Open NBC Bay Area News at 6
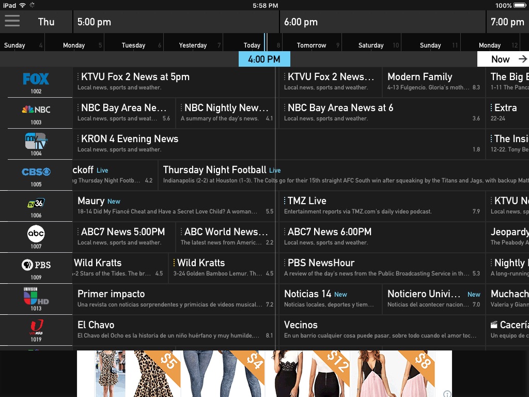This screenshot has width=529, height=397. point(382,113)
